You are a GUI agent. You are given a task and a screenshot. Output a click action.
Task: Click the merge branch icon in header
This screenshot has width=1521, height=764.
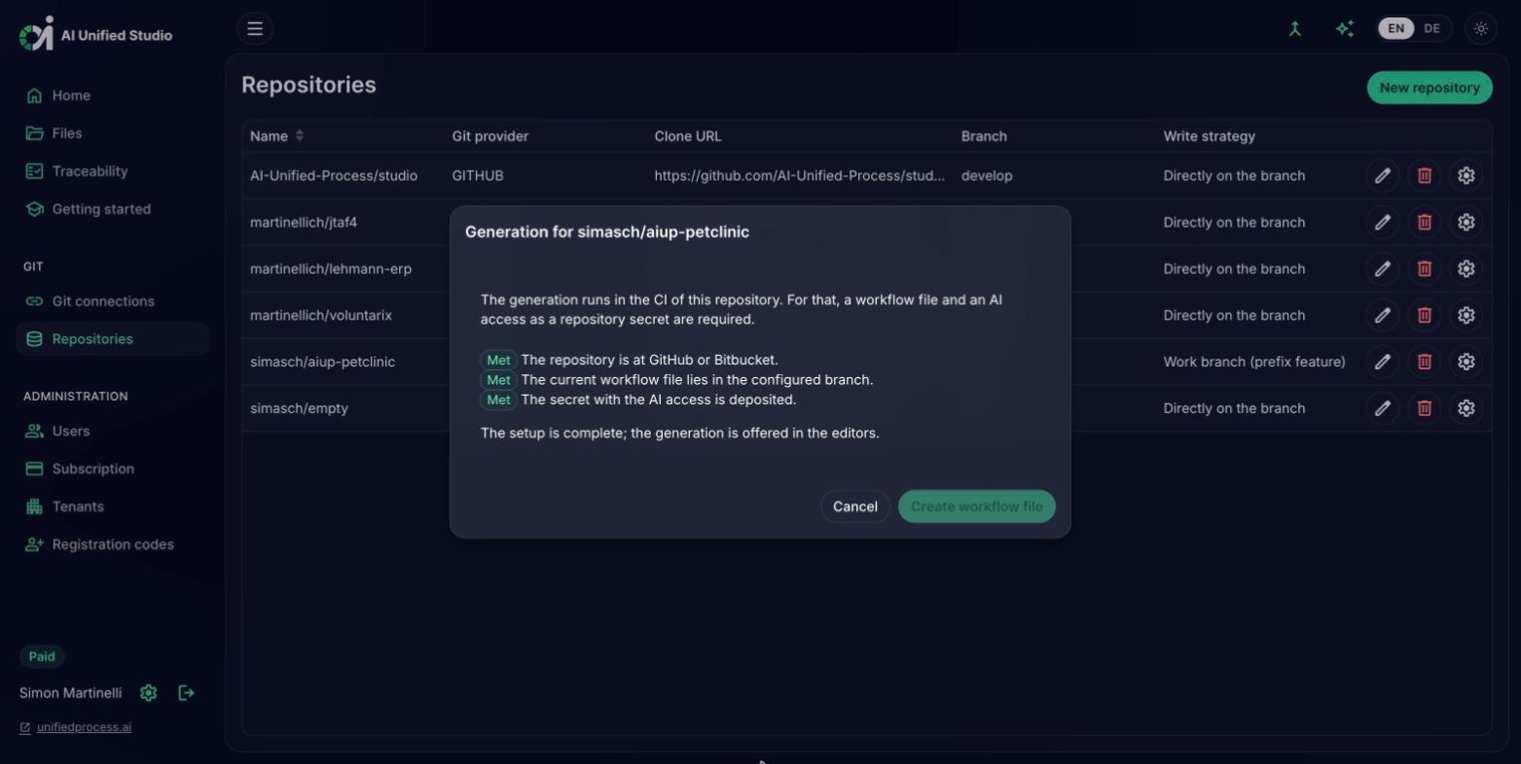point(1294,29)
